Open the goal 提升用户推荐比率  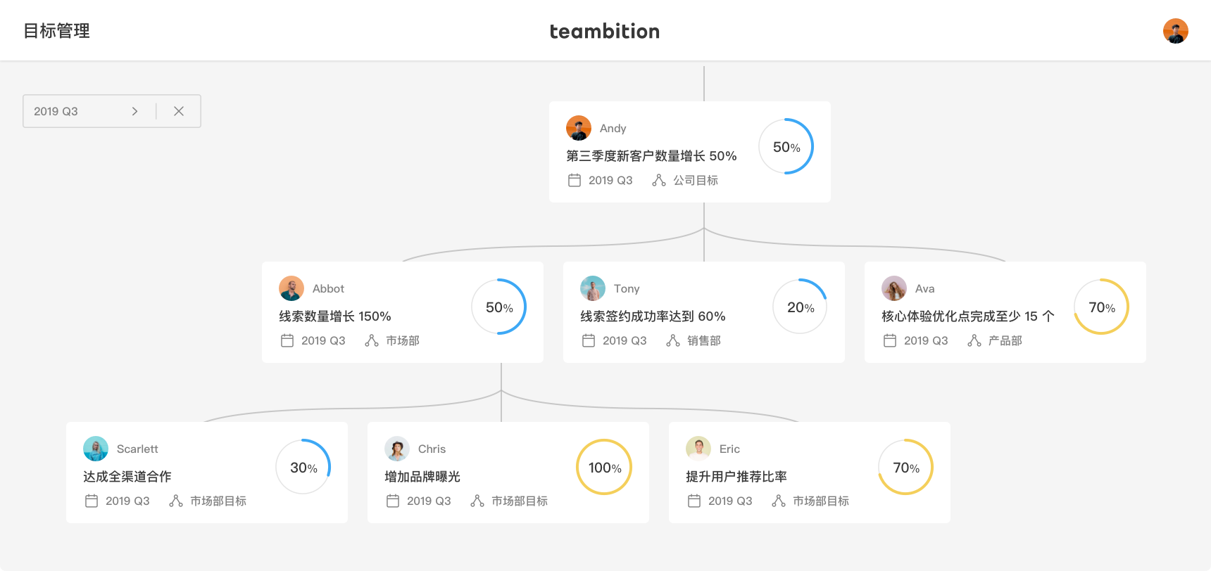click(x=736, y=477)
